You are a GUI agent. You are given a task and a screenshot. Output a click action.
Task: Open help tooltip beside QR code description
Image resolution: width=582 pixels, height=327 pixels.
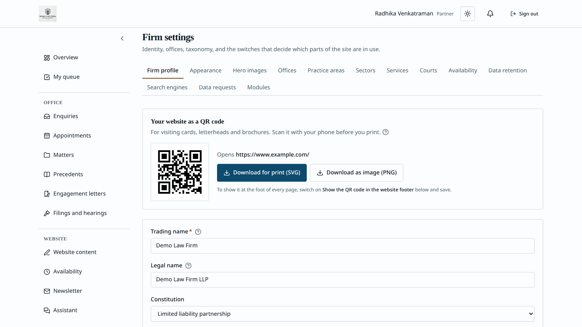pyautogui.click(x=386, y=132)
